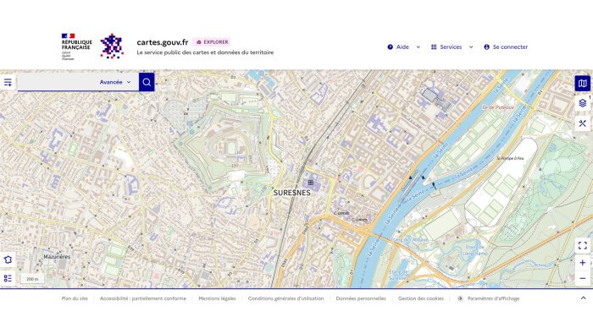Expand the Aide menu chevron

(418, 47)
